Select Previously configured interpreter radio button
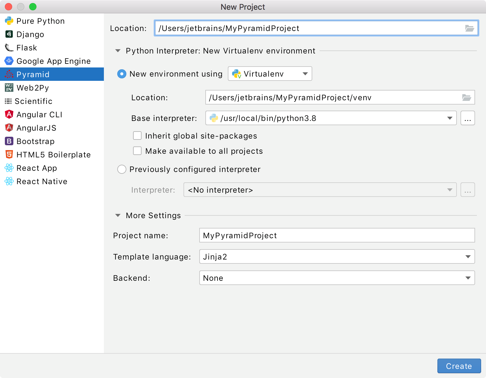Viewport: 486px width, 378px height. pyautogui.click(x=122, y=169)
